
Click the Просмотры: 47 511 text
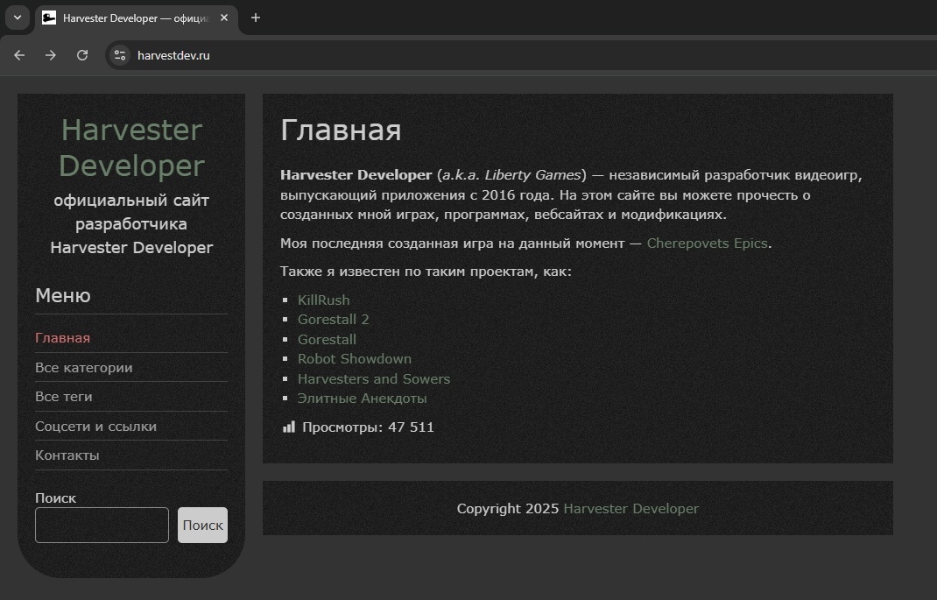pyautogui.click(x=368, y=427)
